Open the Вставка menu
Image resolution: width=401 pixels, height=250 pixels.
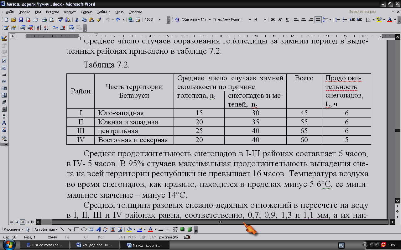pyautogui.click(x=52, y=12)
